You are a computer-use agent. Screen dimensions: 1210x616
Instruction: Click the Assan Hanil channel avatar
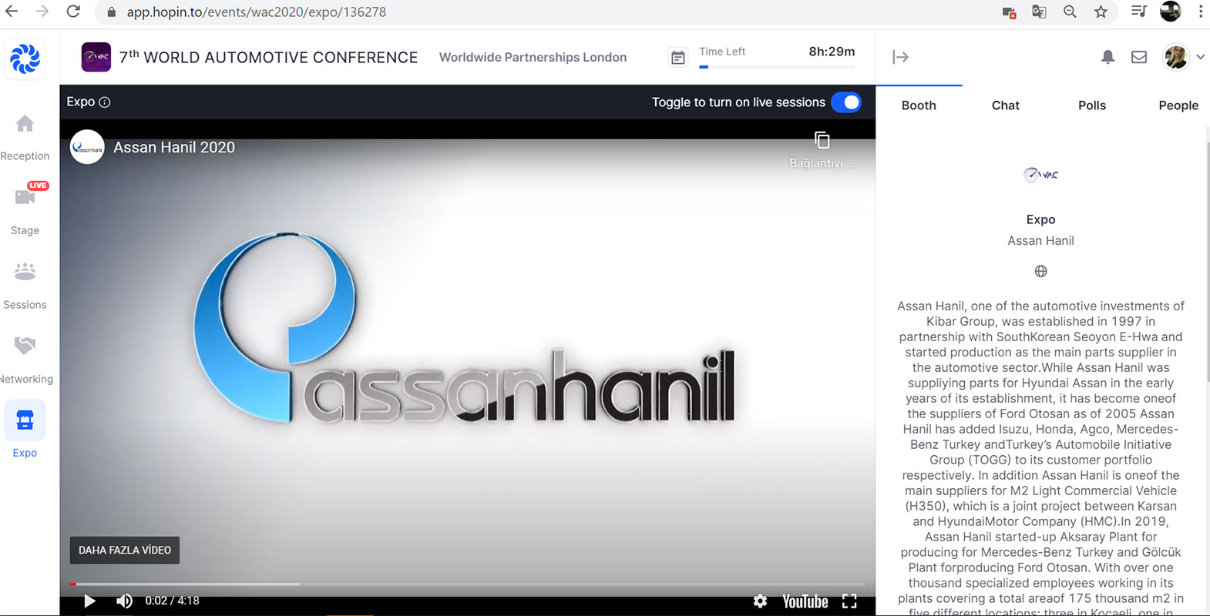coord(87,147)
